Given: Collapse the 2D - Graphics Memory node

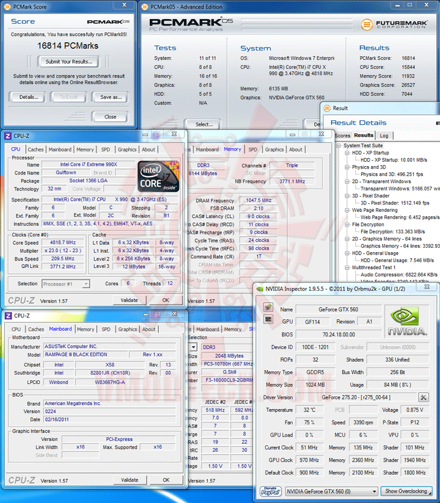Looking at the screenshot, I should click(x=347, y=239).
